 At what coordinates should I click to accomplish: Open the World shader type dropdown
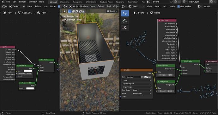[x=136, y=7]
